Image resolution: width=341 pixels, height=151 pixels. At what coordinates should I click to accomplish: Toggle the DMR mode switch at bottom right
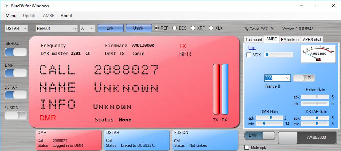(260, 136)
